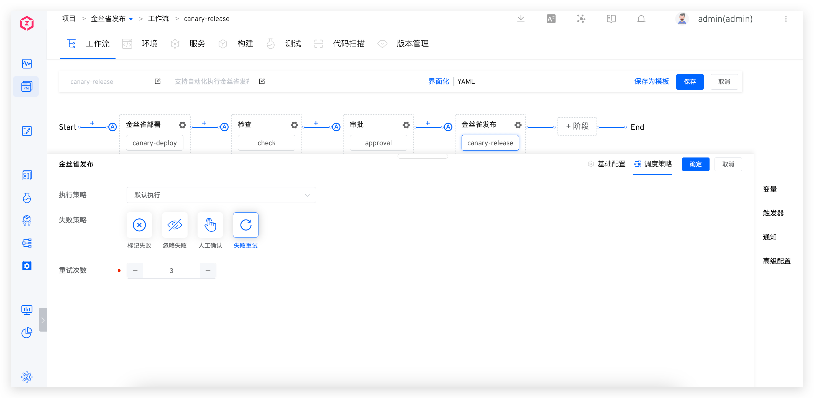Open settings gear of 金丝雀部署 stage
The height and width of the screenshot is (398, 814).
(182, 125)
